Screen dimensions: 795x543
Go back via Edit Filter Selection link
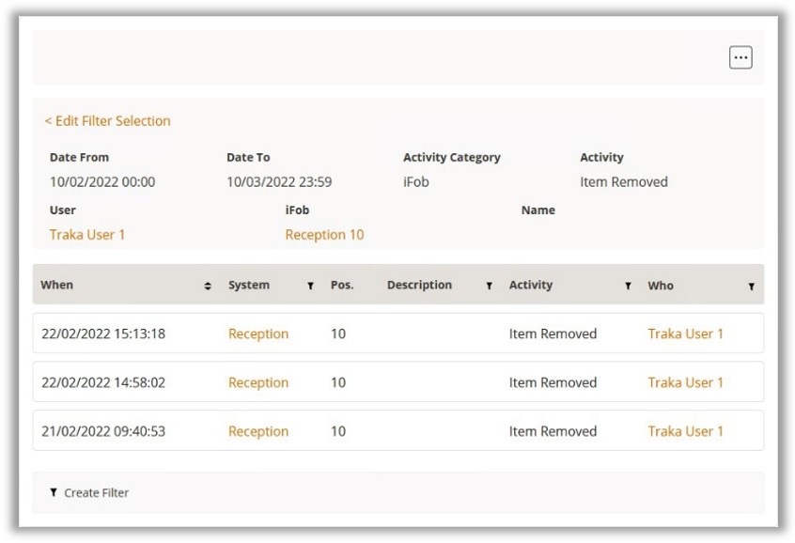(107, 121)
